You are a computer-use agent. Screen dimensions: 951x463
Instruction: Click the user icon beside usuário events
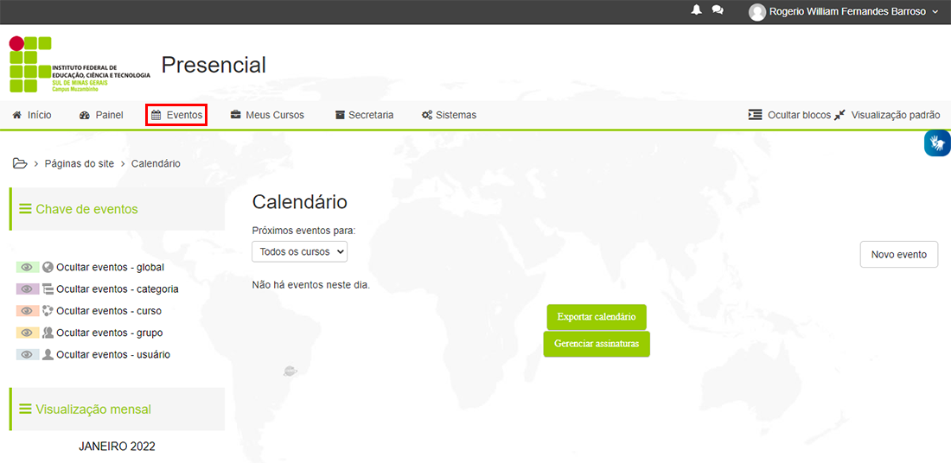coord(48,354)
